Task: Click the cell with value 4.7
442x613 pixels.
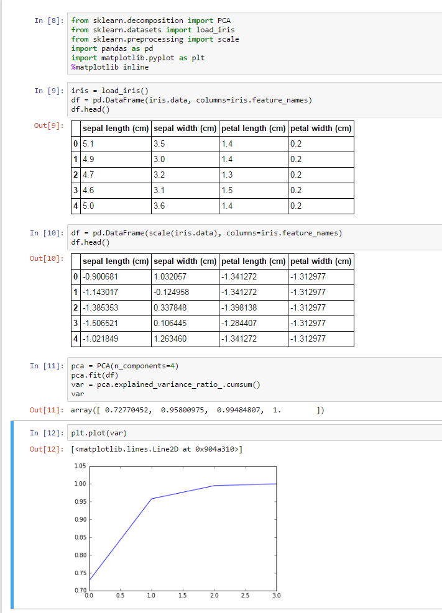Action: click(x=116, y=175)
